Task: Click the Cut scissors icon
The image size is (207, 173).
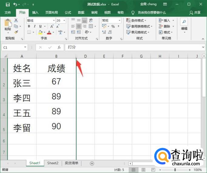Action: click(x=16, y=20)
